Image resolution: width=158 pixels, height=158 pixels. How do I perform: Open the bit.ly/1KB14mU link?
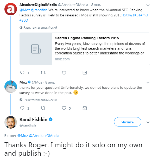[x=136, y=15]
